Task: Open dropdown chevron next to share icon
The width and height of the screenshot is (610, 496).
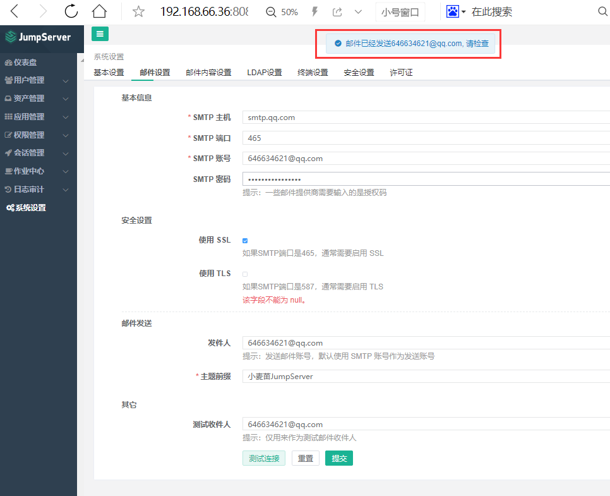Action: tap(358, 12)
